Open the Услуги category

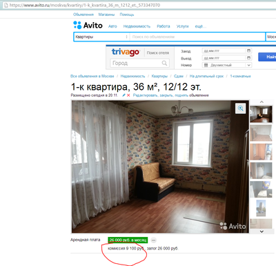click(x=183, y=26)
